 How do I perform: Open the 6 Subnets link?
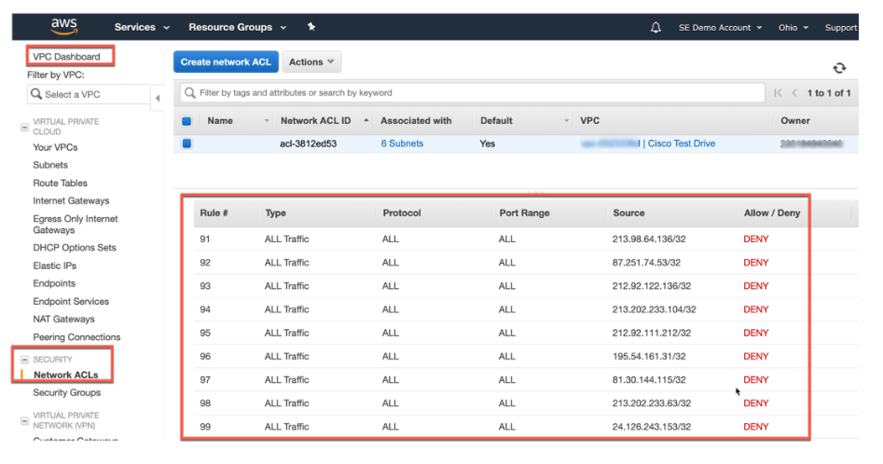point(401,143)
